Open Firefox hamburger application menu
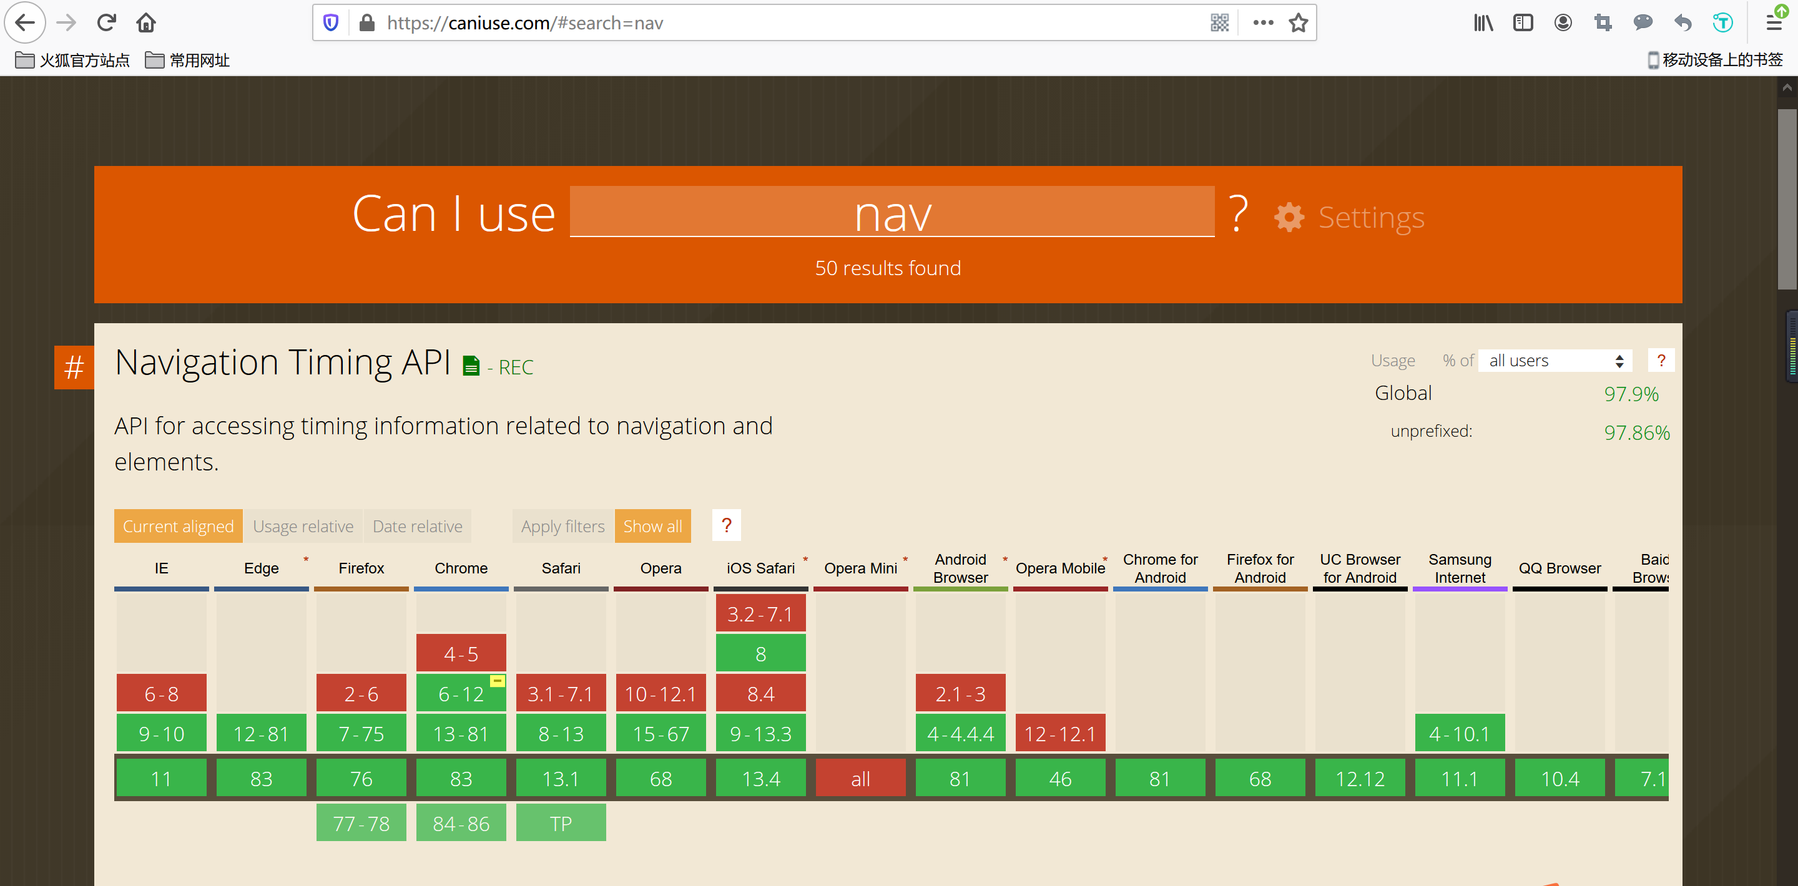The height and width of the screenshot is (886, 1798). [x=1774, y=23]
